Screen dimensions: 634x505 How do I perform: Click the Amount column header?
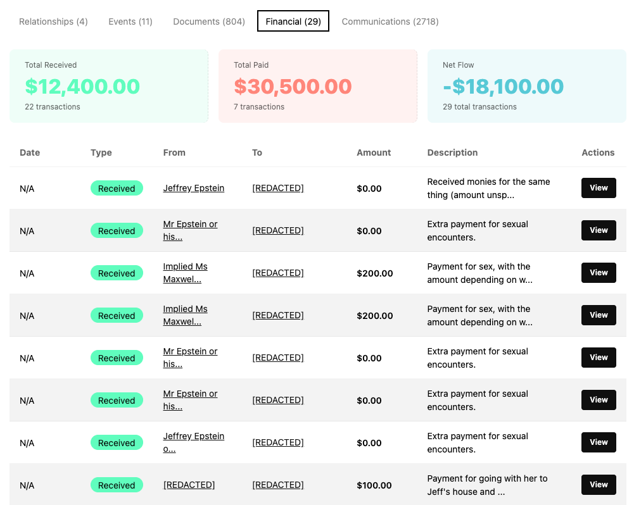coord(373,153)
